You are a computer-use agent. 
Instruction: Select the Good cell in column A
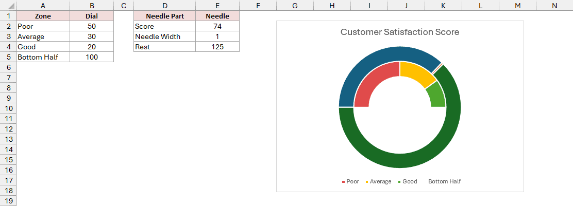[x=43, y=47]
